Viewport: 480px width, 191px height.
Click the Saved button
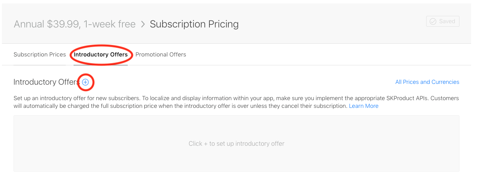(443, 21)
